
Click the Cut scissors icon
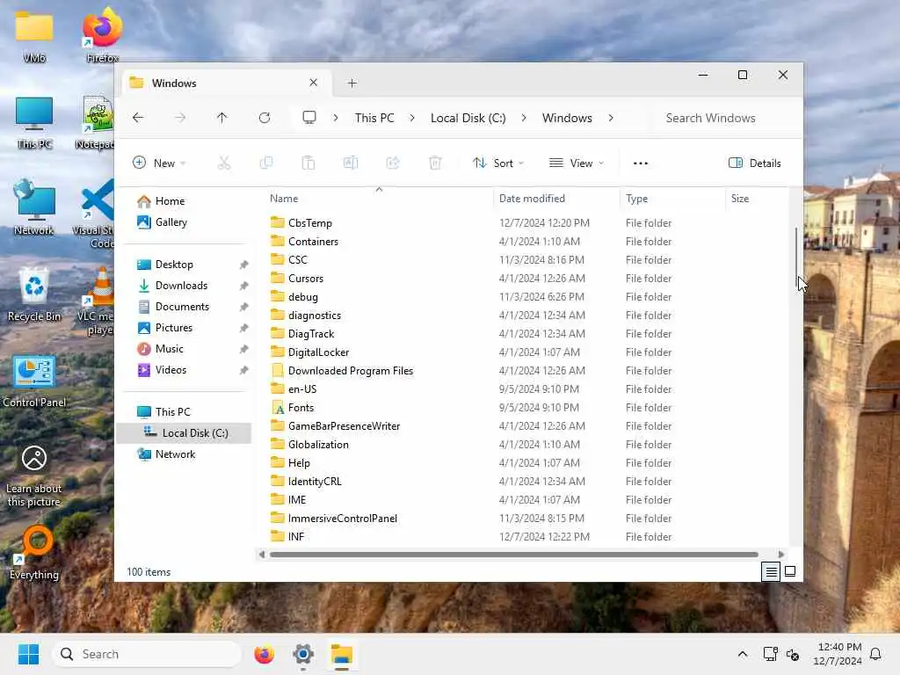coord(224,163)
